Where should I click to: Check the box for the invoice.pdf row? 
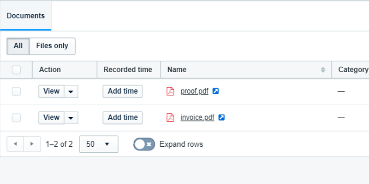[17, 118]
